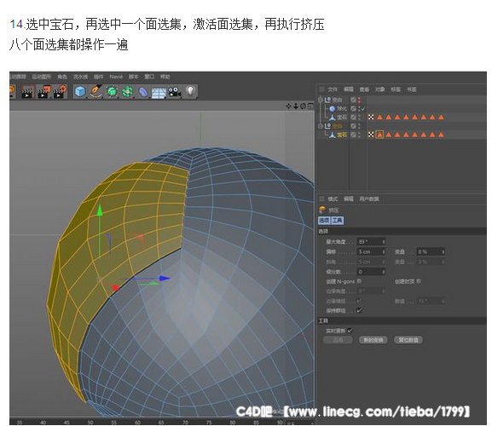Click the green array generator icon

click(x=127, y=91)
